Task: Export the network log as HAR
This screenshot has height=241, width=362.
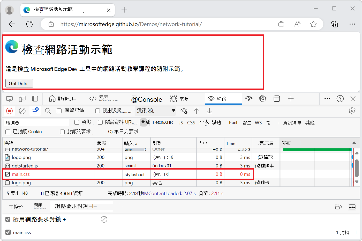Action: pos(209,111)
